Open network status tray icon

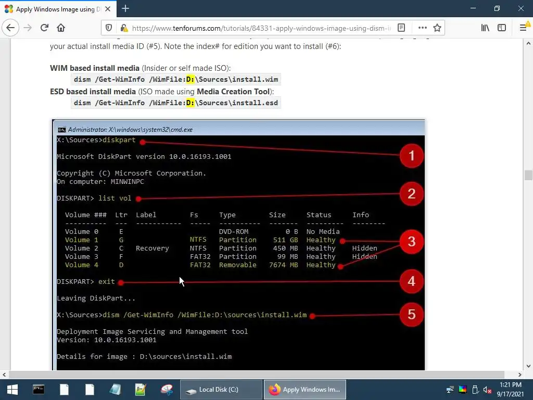coord(450,390)
